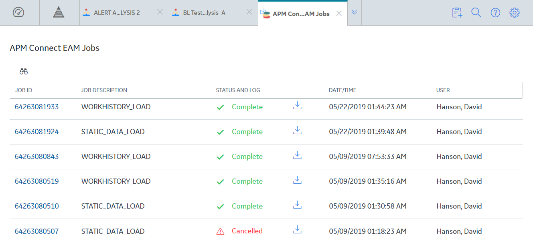Click Complete status for job 64263080843
Viewport: 533px width, 245px height.
coord(247,157)
